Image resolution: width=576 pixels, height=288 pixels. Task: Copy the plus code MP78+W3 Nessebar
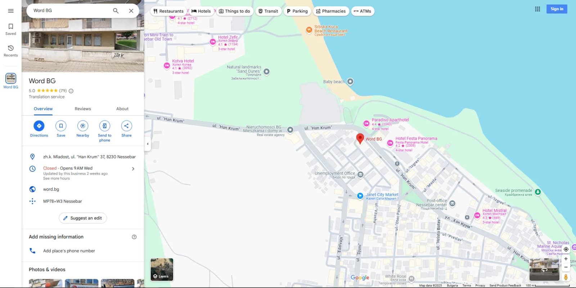(x=63, y=201)
